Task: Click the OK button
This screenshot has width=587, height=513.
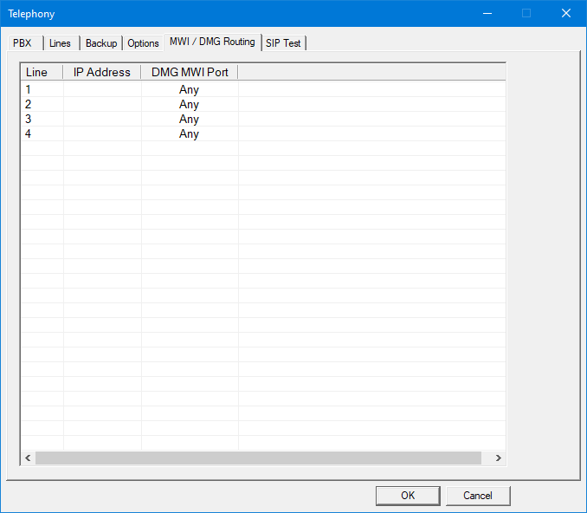Action: pos(408,496)
